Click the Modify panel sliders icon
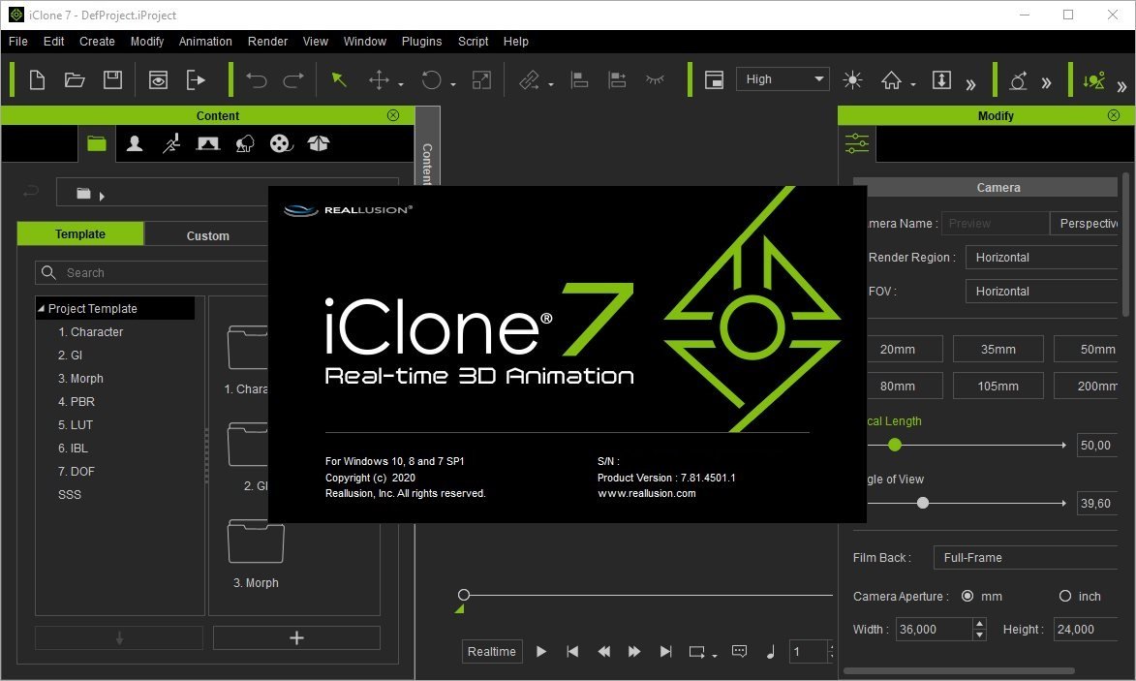 857,143
